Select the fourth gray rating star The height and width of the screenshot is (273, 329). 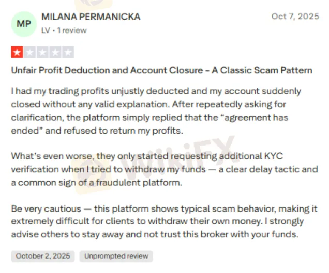pos(55,52)
